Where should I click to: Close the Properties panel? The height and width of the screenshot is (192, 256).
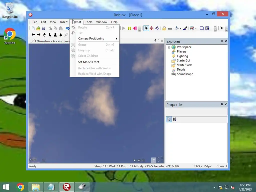(x=226, y=104)
